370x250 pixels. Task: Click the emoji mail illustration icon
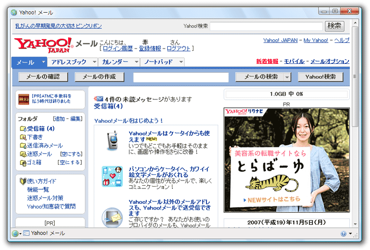(112, 176)
